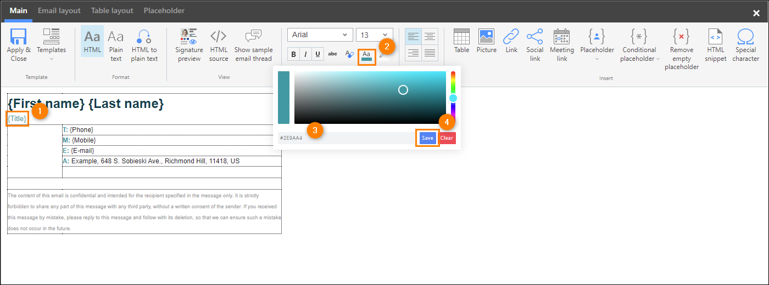Click the hue slider handle
Viewport: 769px width, 285px height.
[453, 98]
